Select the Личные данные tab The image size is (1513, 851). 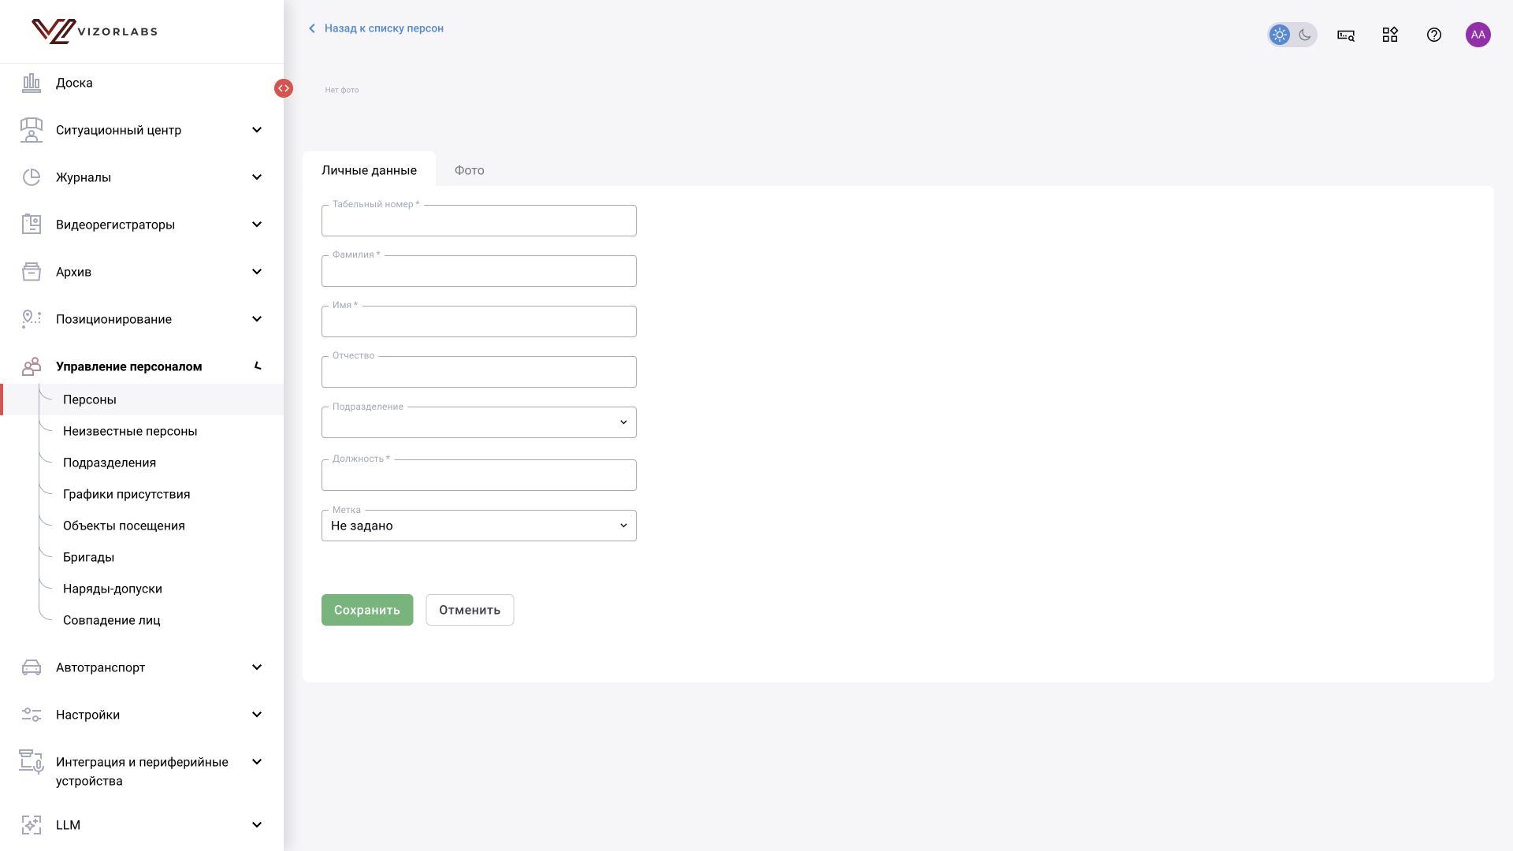coord(369,170)
